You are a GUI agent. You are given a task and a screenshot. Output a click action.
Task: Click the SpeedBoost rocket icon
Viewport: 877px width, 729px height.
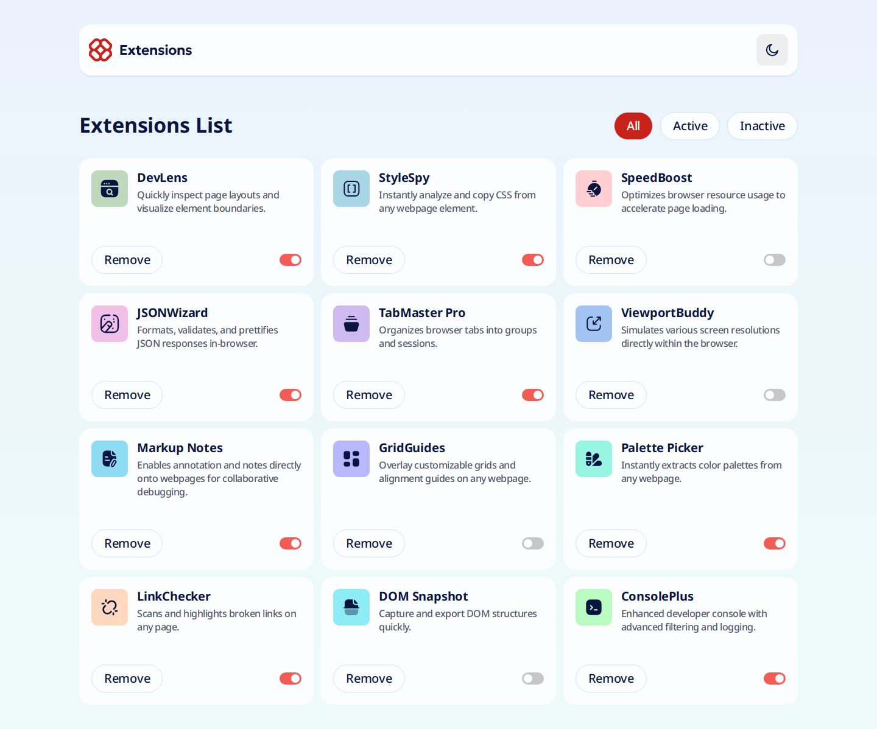[594, 189]
